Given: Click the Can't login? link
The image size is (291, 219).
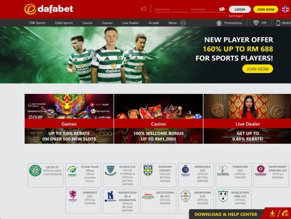Looking at the screenshot, I should (x=236, y=16).
